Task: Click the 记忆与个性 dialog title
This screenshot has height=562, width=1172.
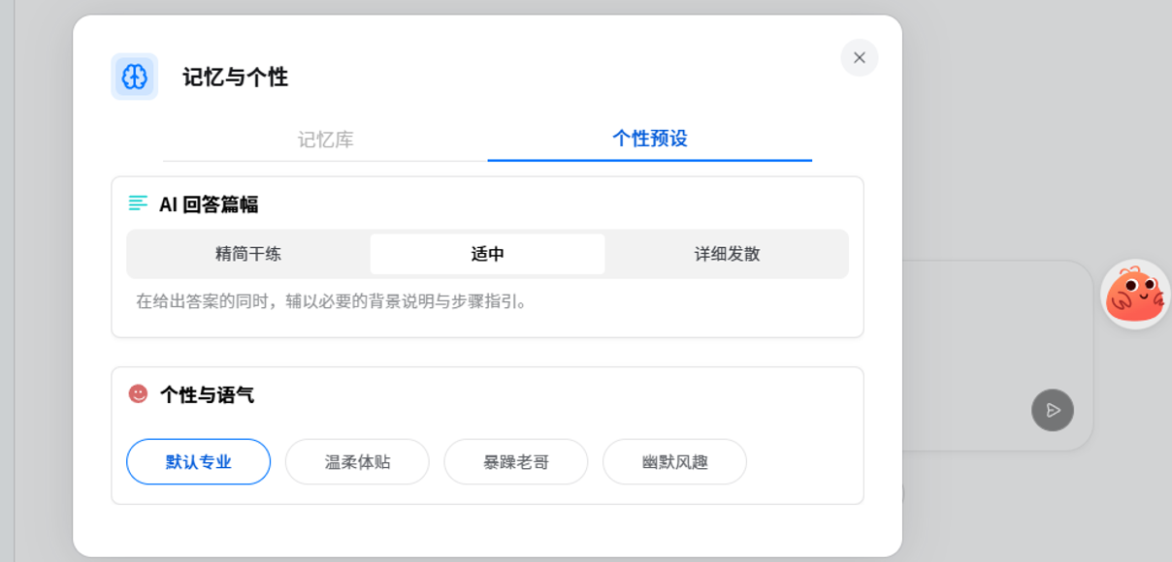Action: click(235, 78)
